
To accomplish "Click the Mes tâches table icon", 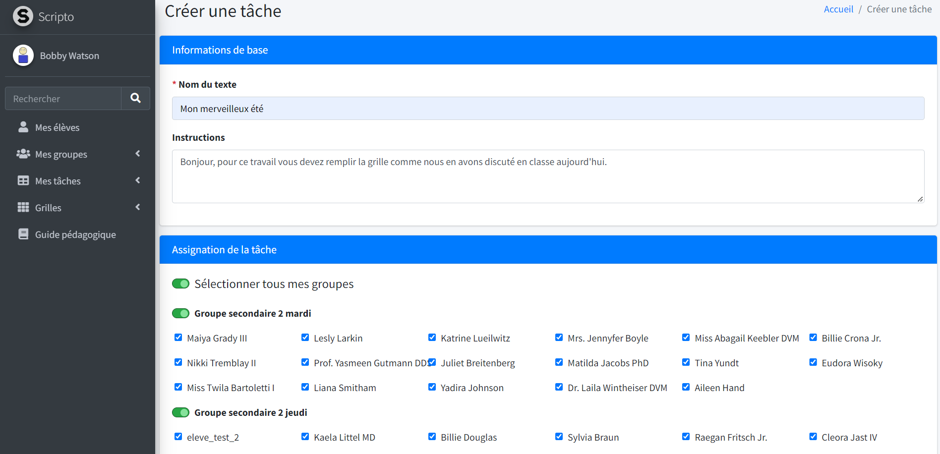I will pyautogui.click(x=23, y=181).
